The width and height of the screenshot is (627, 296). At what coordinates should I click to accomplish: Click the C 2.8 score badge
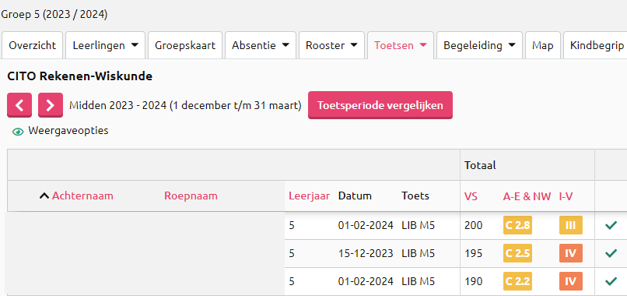517,225
